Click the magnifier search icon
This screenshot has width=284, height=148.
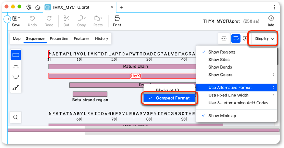16,117
